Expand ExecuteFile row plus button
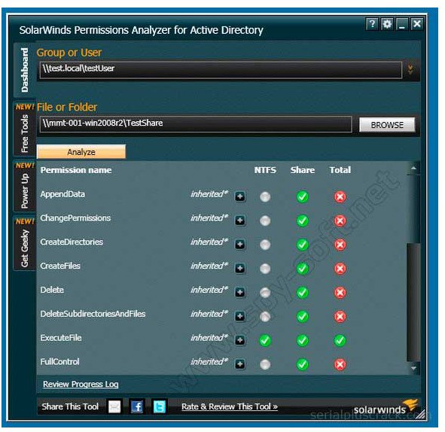445x432 pixels. coord(240,340)
